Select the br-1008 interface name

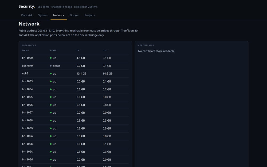[27, 120]
